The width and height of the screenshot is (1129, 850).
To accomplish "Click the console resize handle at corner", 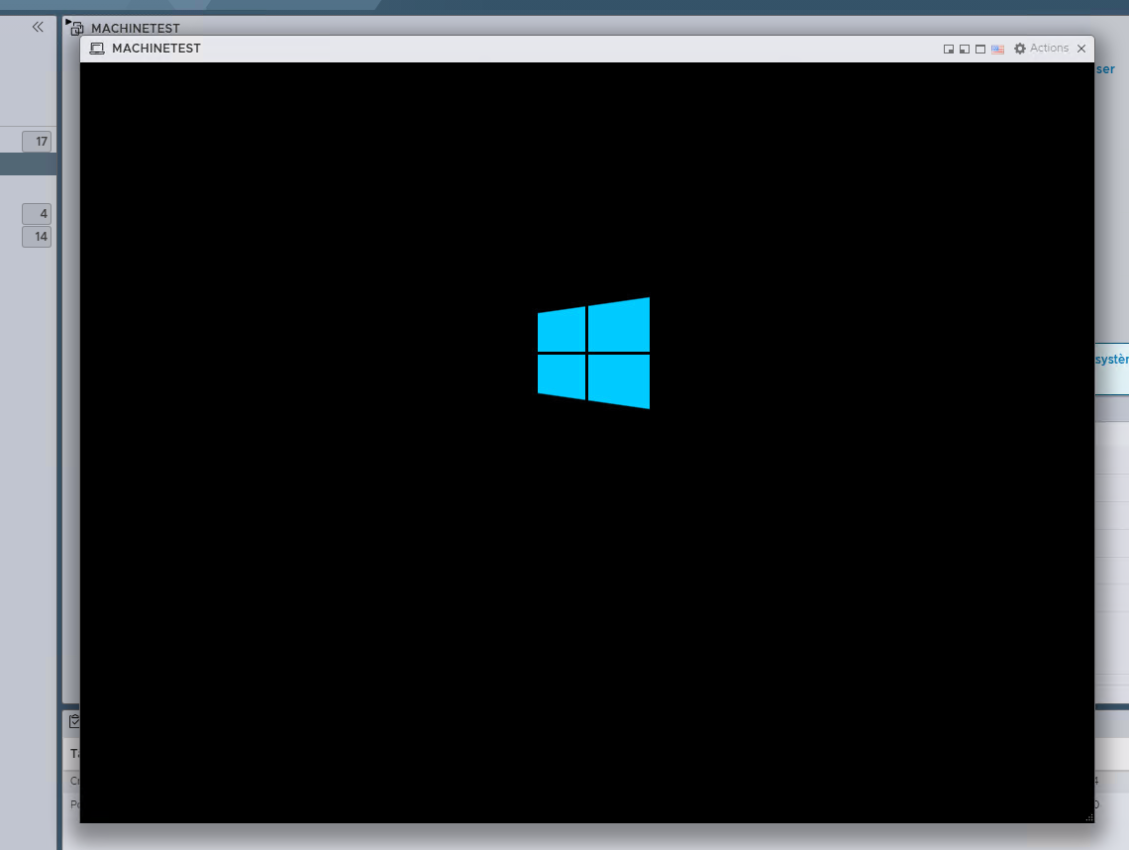I will (1089, 817).
